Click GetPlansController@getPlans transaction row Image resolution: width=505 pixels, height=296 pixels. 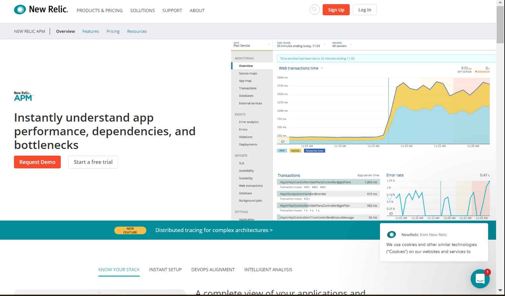point(328,182)
